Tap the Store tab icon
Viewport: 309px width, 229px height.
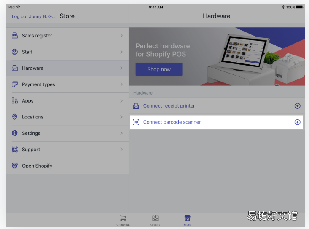(187, 218)
